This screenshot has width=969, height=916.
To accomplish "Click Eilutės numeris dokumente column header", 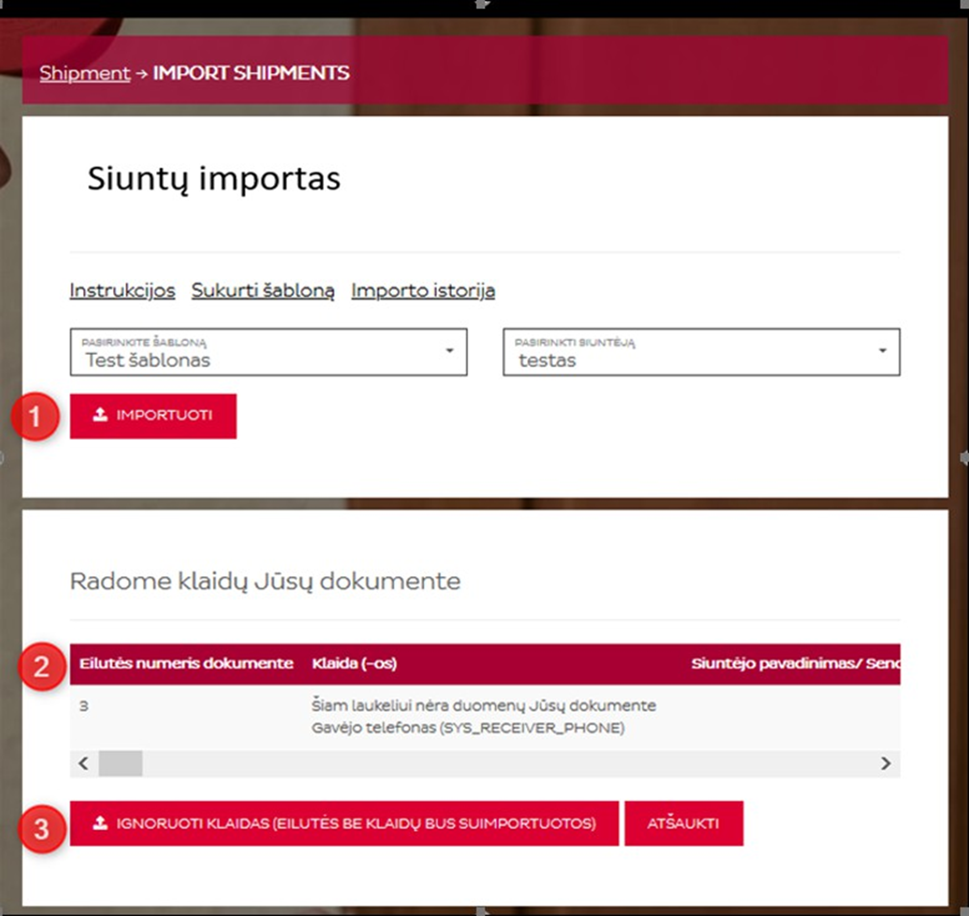I will pos(186,664).
